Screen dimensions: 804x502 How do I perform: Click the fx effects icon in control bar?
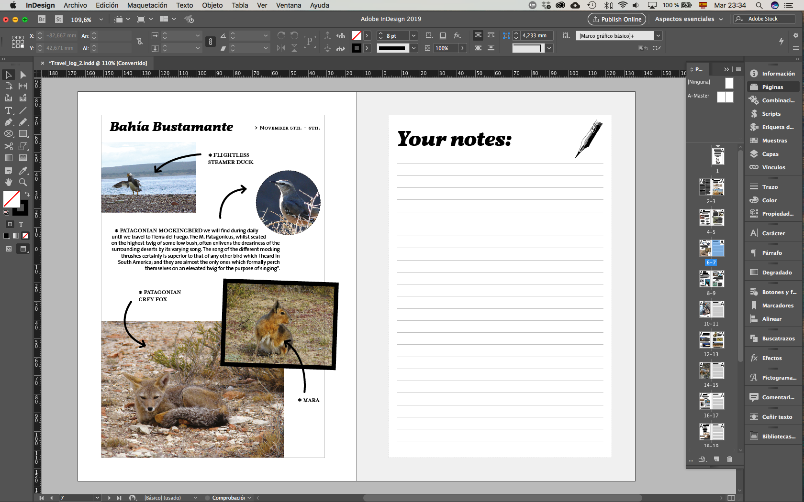click(458, 35)
